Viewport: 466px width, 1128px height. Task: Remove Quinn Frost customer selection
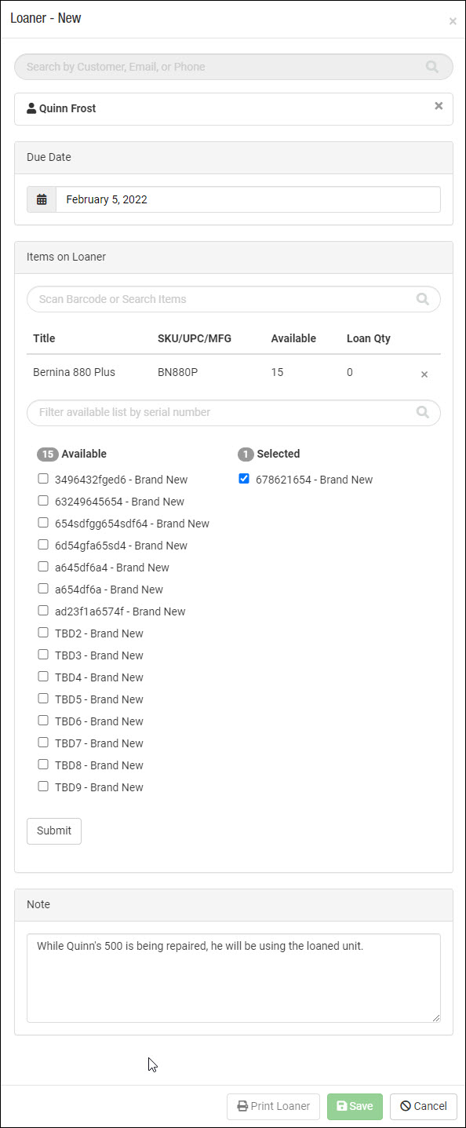tap(439, 106)
